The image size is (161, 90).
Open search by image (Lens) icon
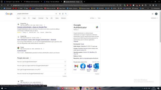tap(63, 14)
